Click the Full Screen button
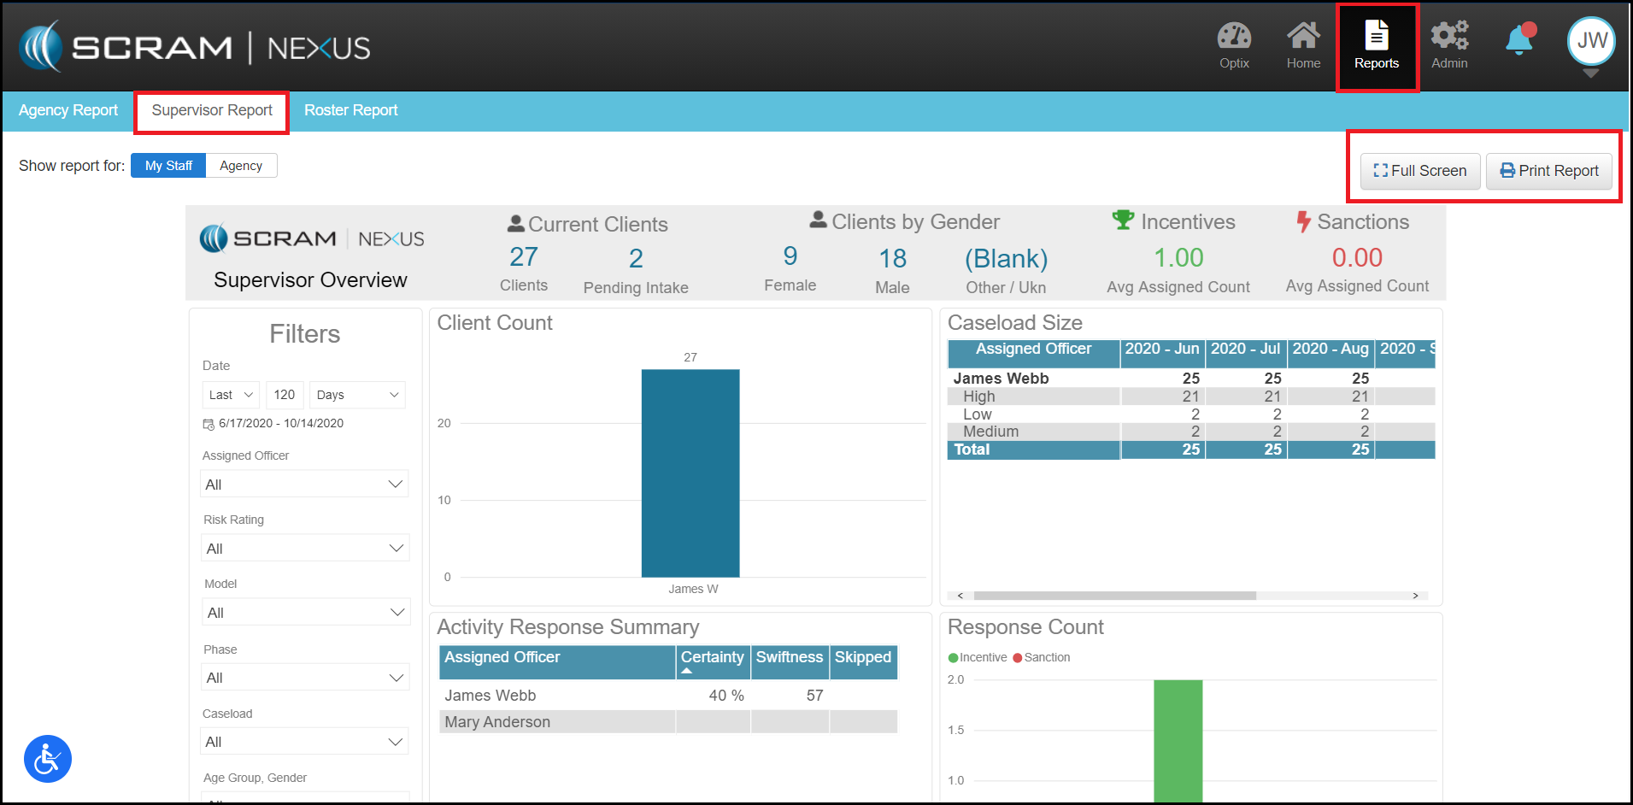The height and width of the screenshot is (805, 1633). click(x=1419, y=171)
